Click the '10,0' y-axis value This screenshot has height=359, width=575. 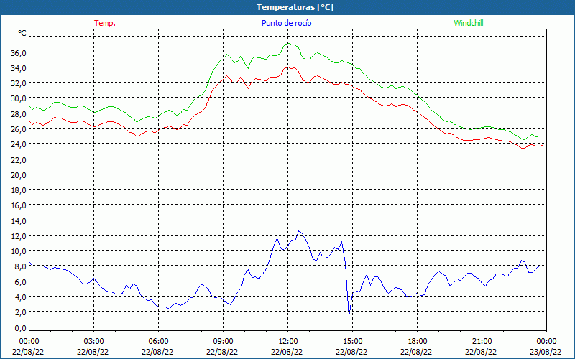[x=19, y=251]
